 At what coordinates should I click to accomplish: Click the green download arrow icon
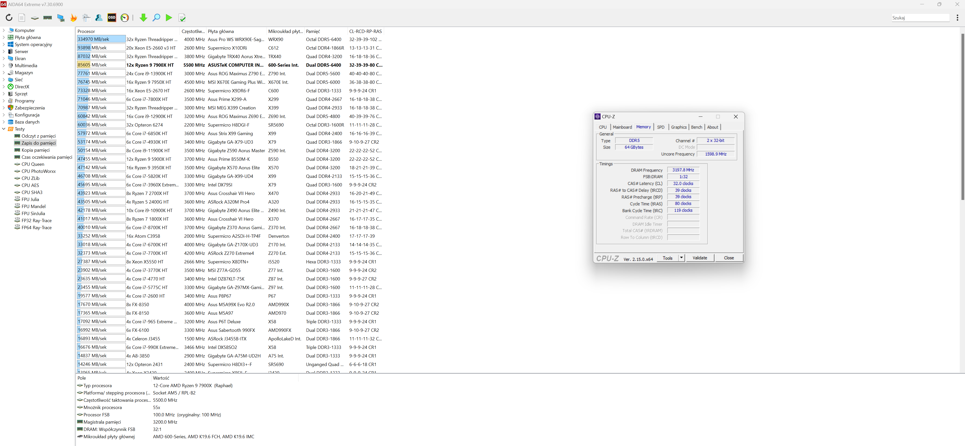tap(143, 18)
